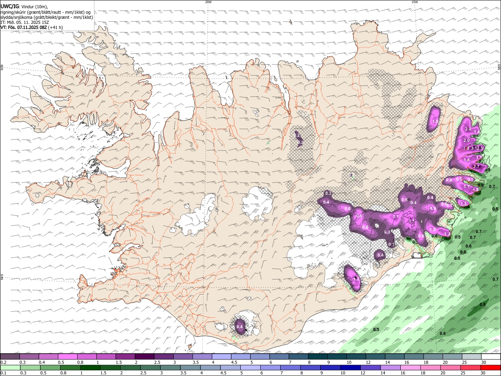Screen dimensions: 501x376
Task: Click the 0.4 value on southern glacier
Action: click(x=240, y=327)
